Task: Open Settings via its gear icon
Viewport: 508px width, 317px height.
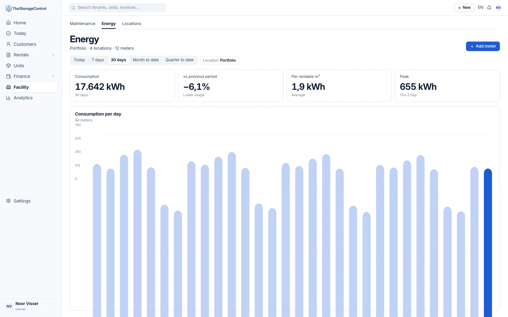Action: pyautogui.click(x=9, y=201)
